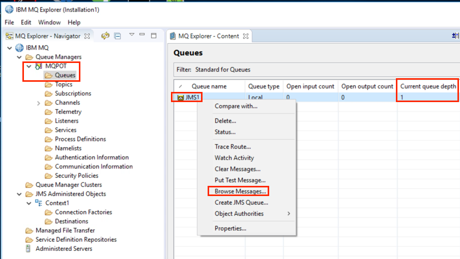The width and height of the screenshot is (460, 259).
Task: Collapse the MQPOT node
Action: (x=29, y=66)
